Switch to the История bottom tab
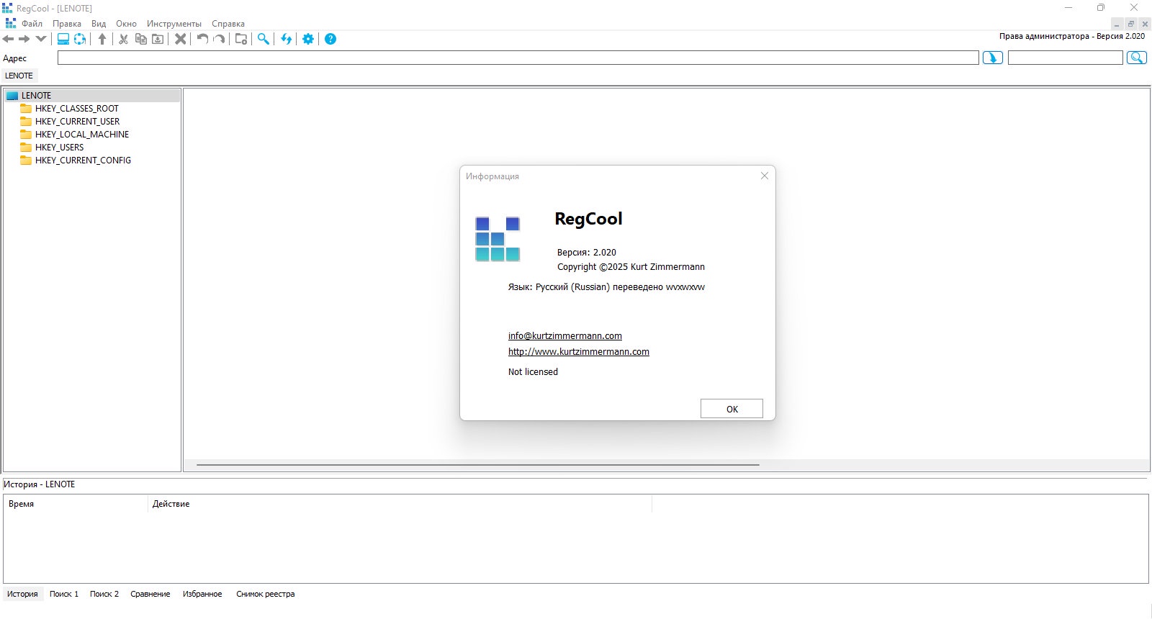Image resolution: width=1152 pixels, height=619 pixels. [x=22, y=594]
